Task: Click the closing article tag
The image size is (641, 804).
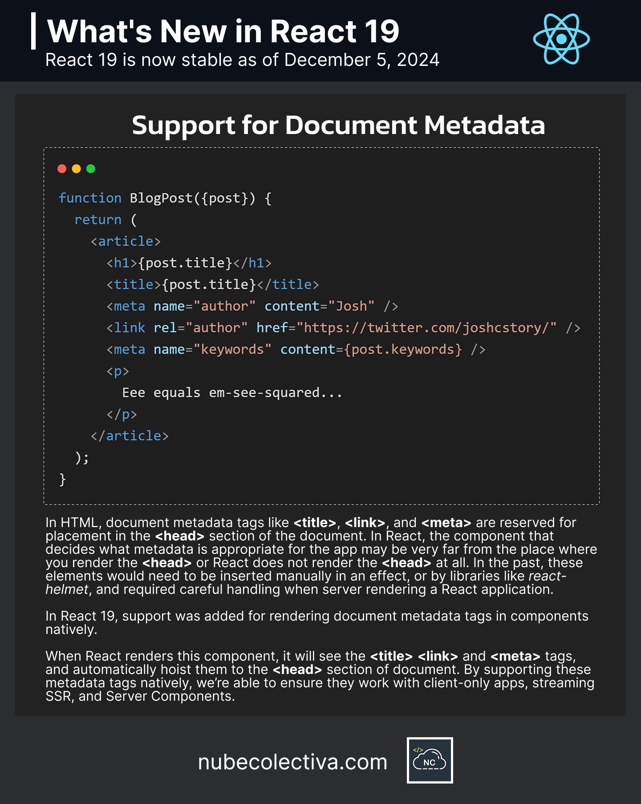Action: click(x=130, y=435)
